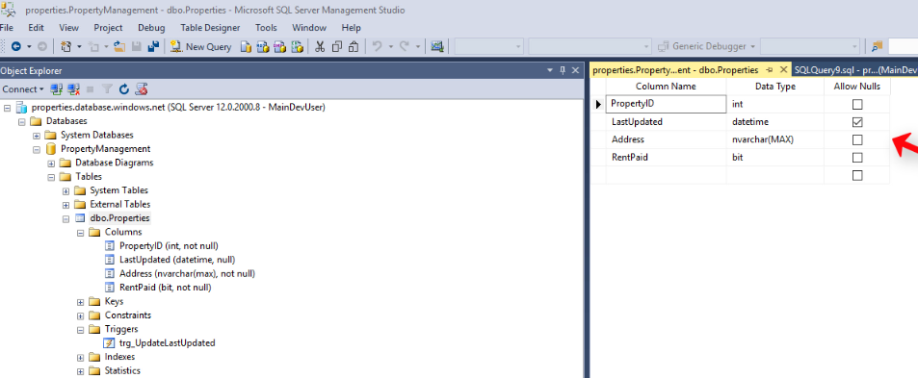Viewport: 918px width, 378px height.
Task: Click the Find in Files icon
Action: (x=877, y=47)
